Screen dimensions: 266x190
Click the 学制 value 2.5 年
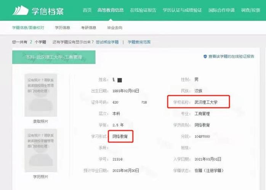click(118, 125)
